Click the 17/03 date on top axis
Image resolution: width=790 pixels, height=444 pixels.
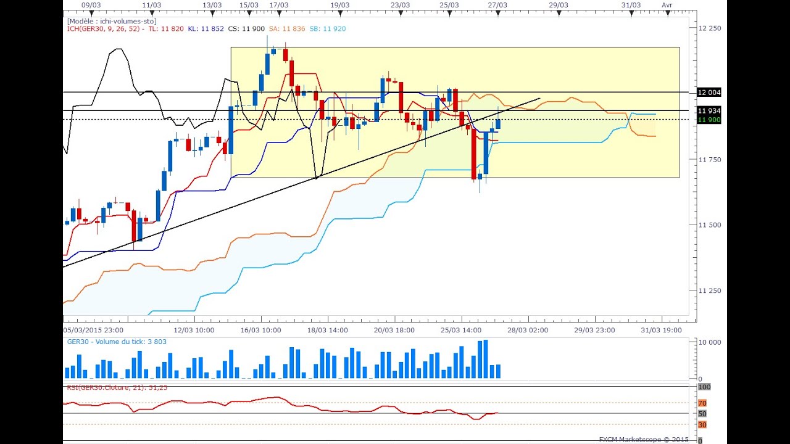(279, 4)
